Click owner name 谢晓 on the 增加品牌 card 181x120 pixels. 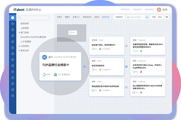[x=93, y=81]
